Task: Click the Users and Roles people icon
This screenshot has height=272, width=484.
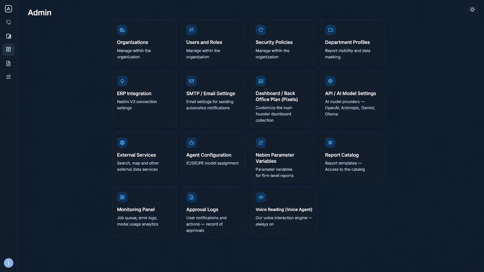Action: pyautogui.click(x=191, y=30)
